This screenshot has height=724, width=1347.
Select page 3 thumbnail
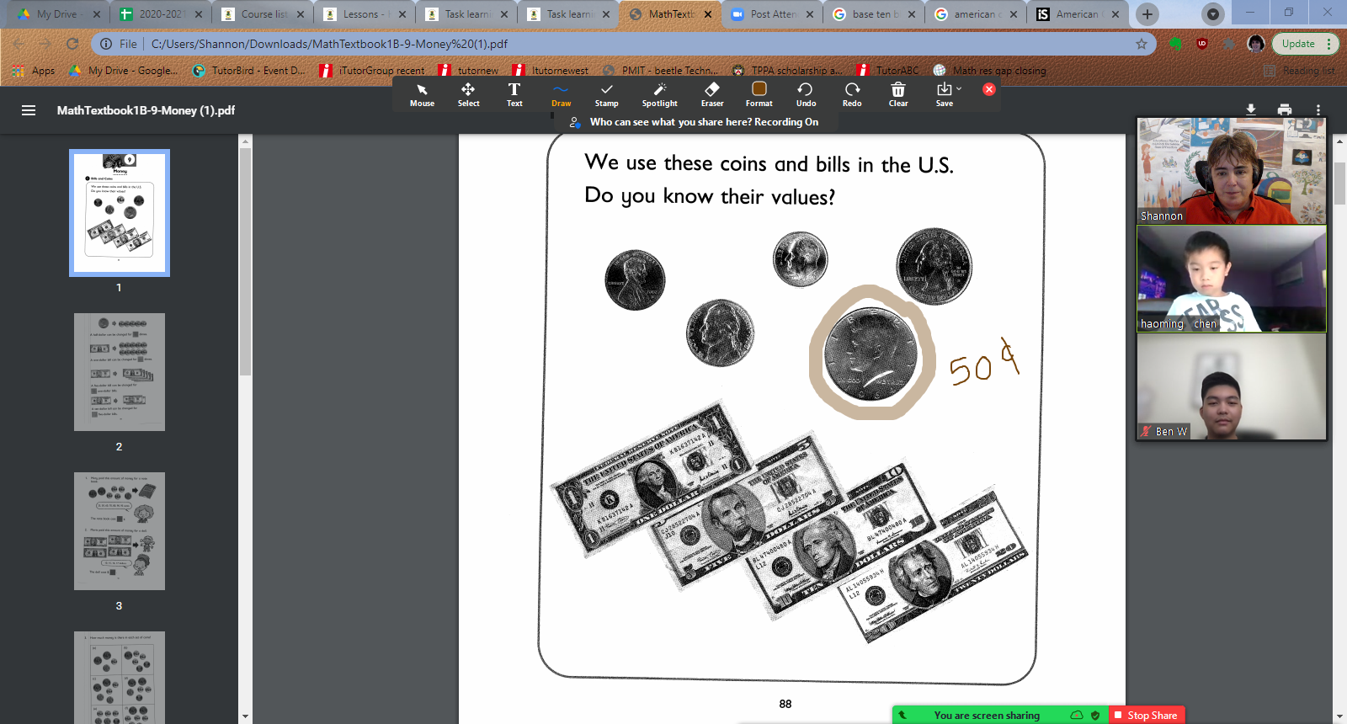coord(120,531)
